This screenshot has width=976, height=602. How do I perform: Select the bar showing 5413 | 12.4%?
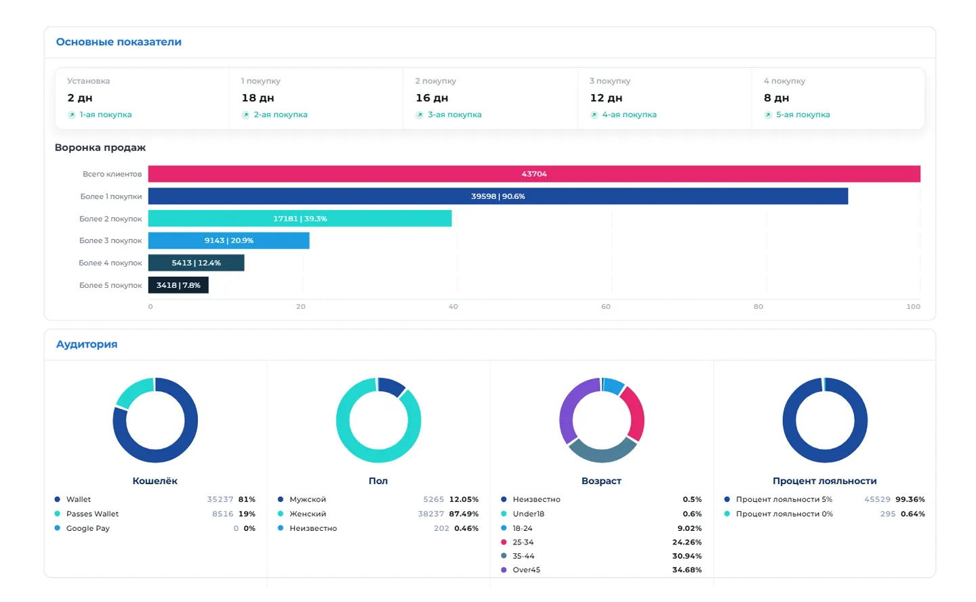[x=196, y=263]
